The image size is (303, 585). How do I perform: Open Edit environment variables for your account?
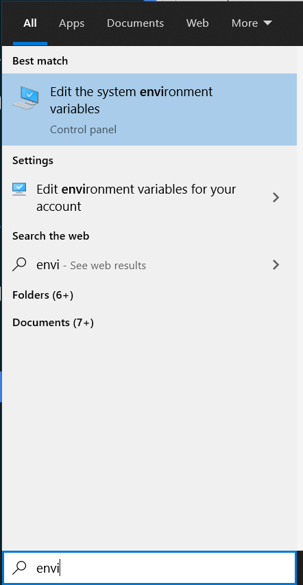tap(149, 197)
